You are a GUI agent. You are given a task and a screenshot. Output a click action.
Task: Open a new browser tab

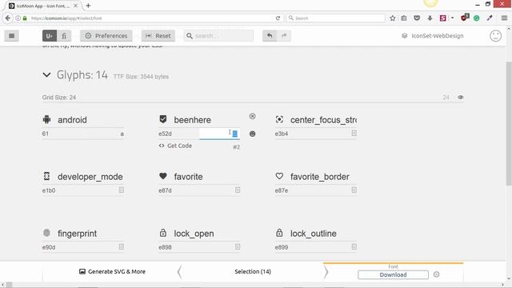click(88, 6)
